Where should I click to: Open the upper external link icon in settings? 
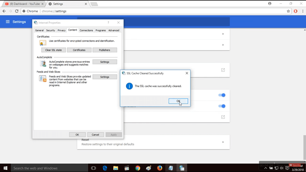pyautogui.click(x=223, y=70)
